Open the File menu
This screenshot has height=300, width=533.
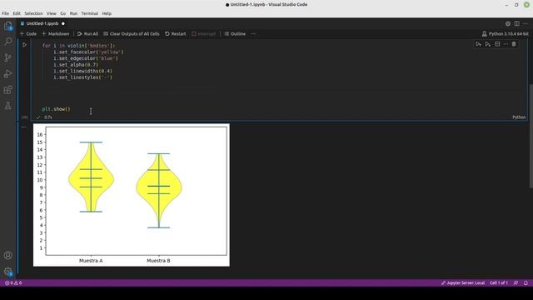coord(6,13)
